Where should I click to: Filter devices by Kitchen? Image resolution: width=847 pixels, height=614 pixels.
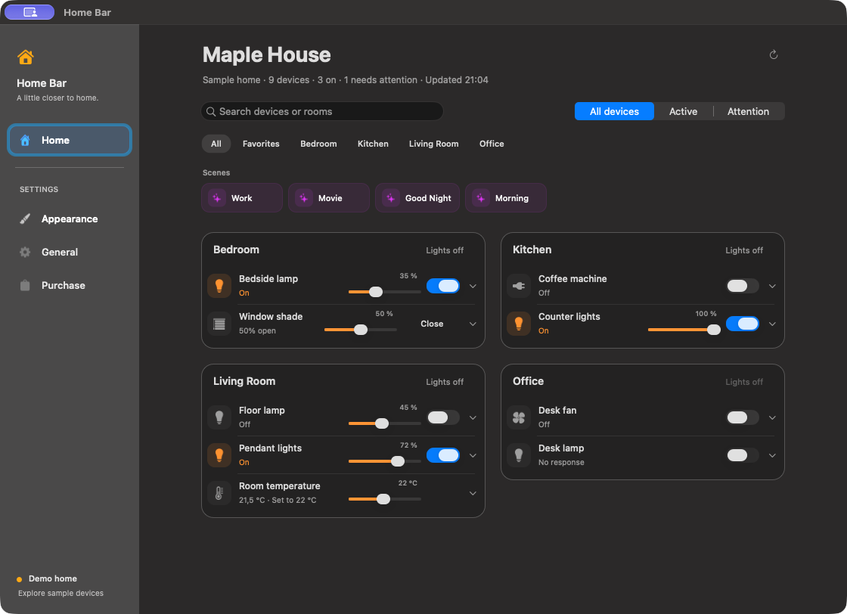point(373,144)
